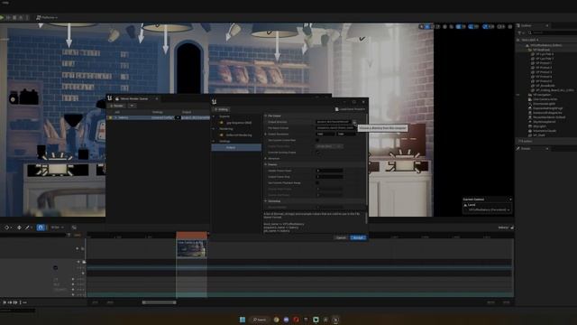Click the Sequencer transform tool icon
The image size is (577, 325).
pyautogui.click(x=19, y=227)
